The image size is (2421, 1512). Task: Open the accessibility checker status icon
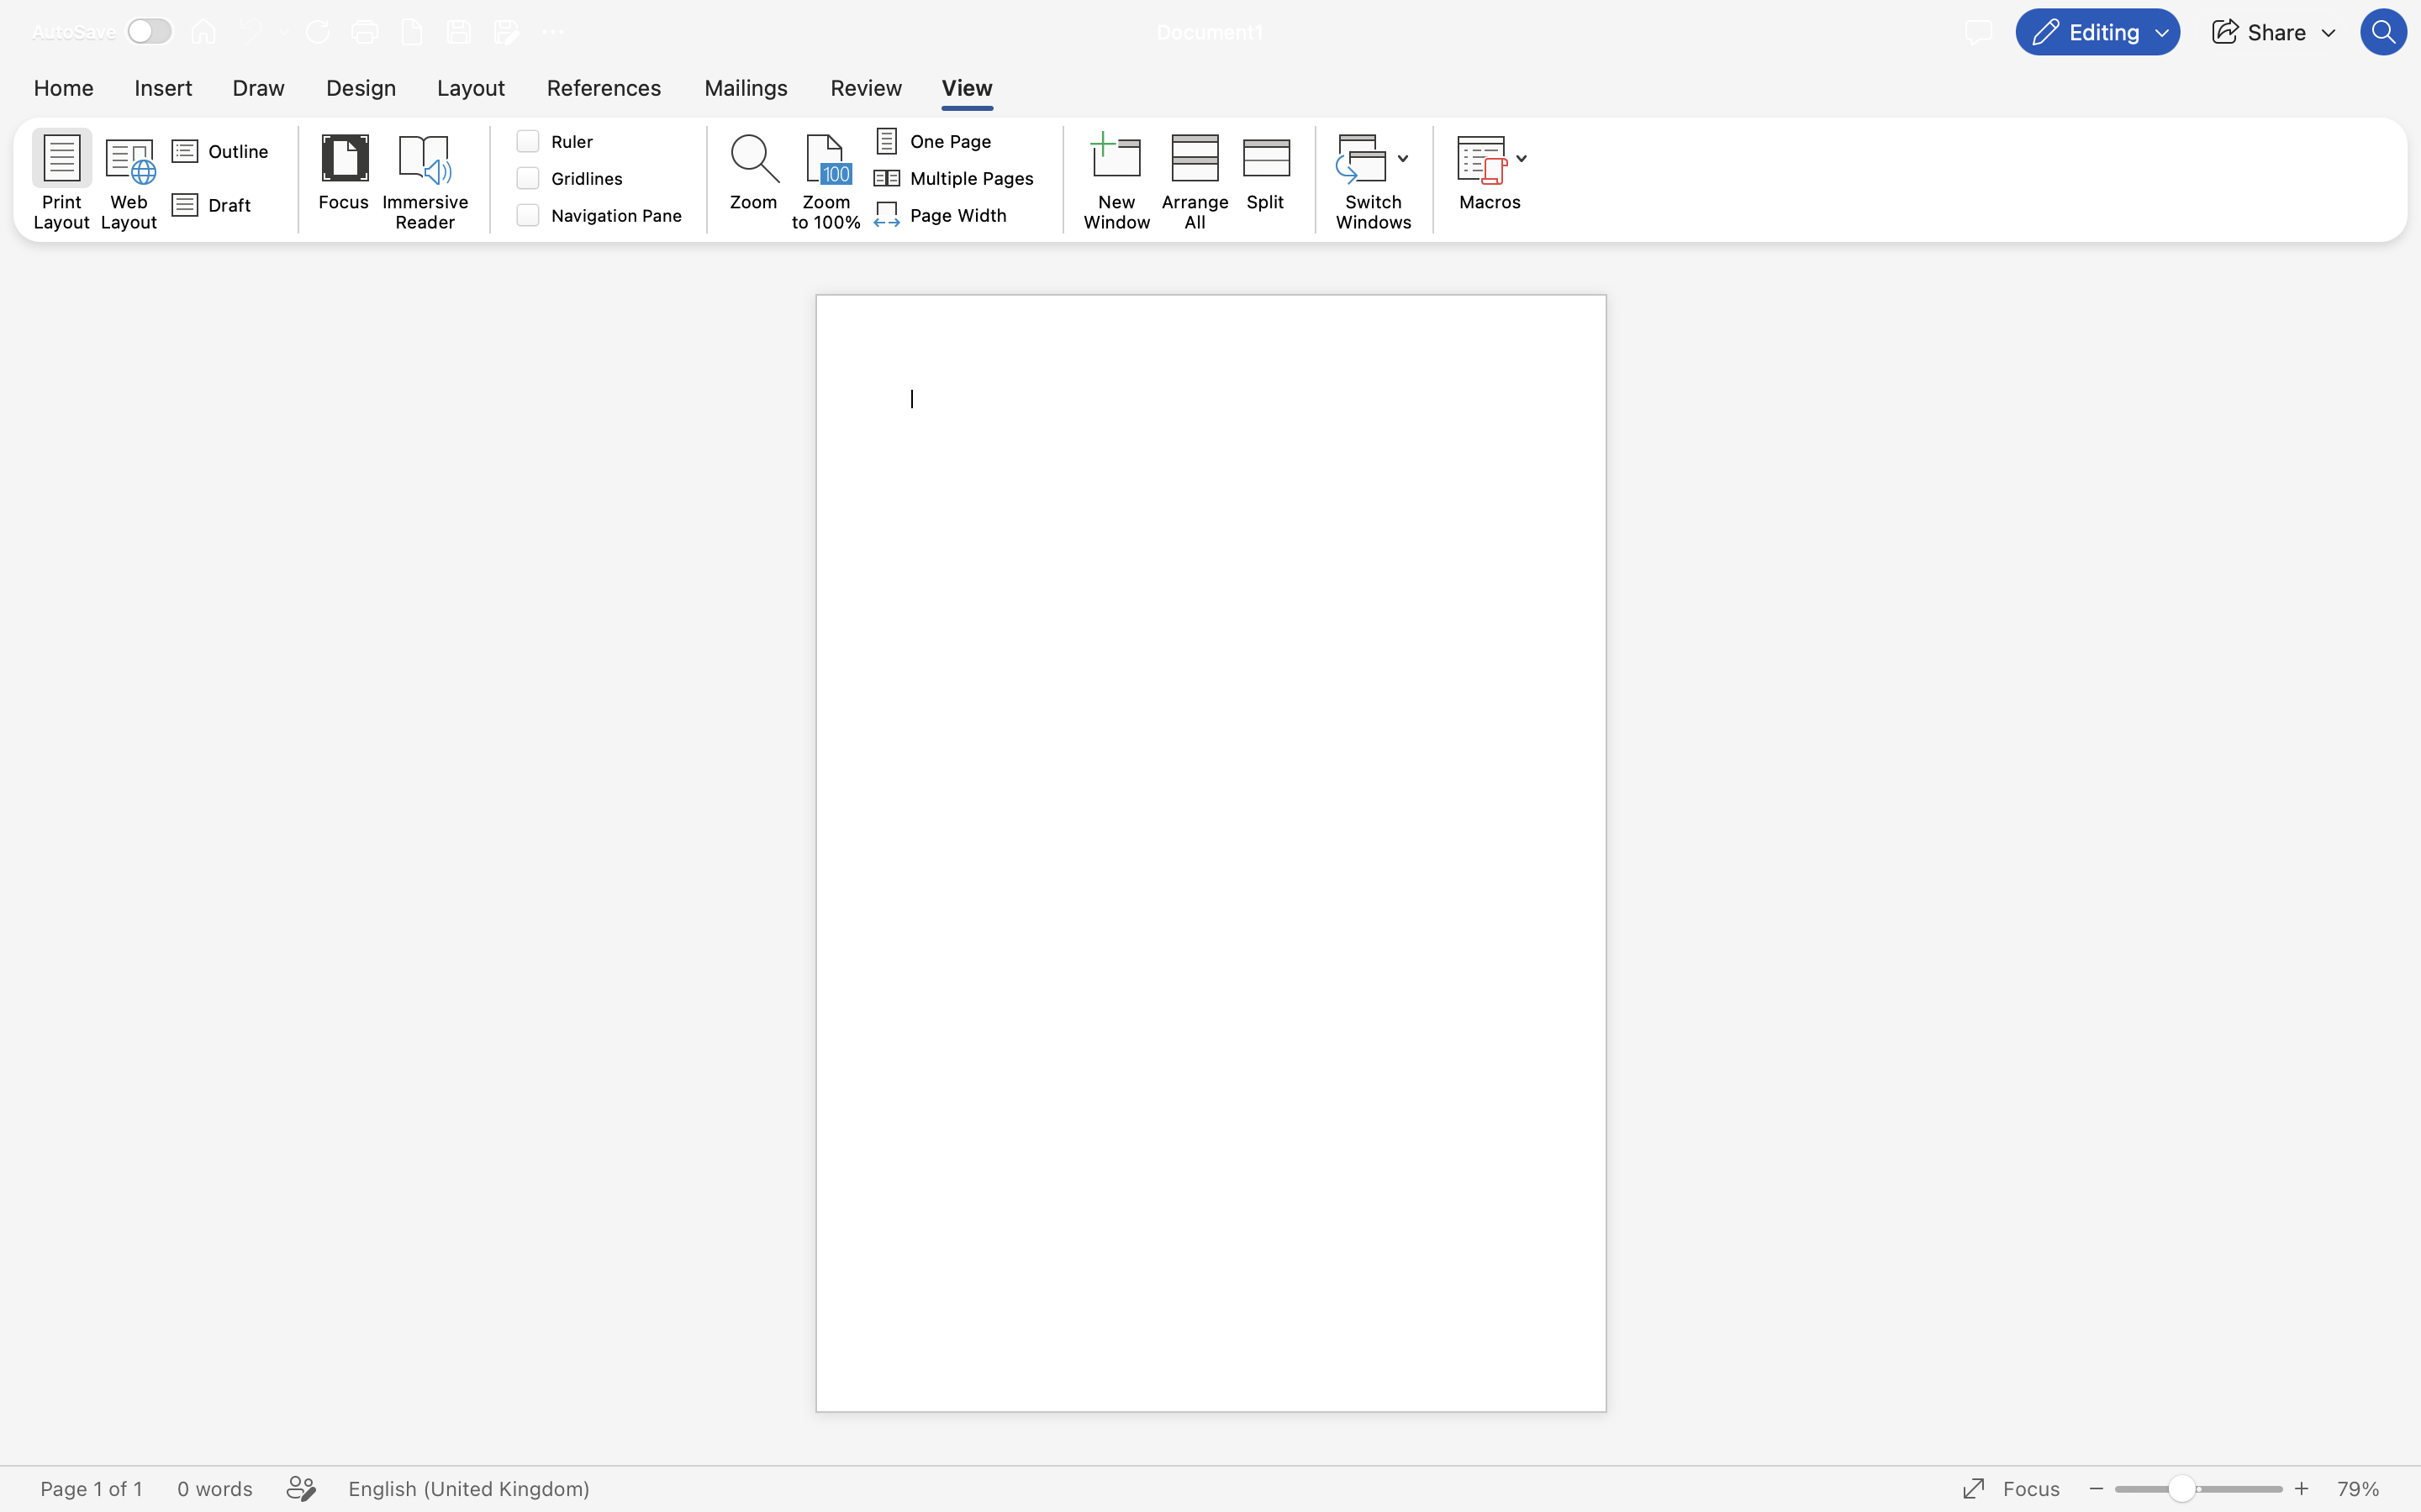click(x=301, y=1488)
